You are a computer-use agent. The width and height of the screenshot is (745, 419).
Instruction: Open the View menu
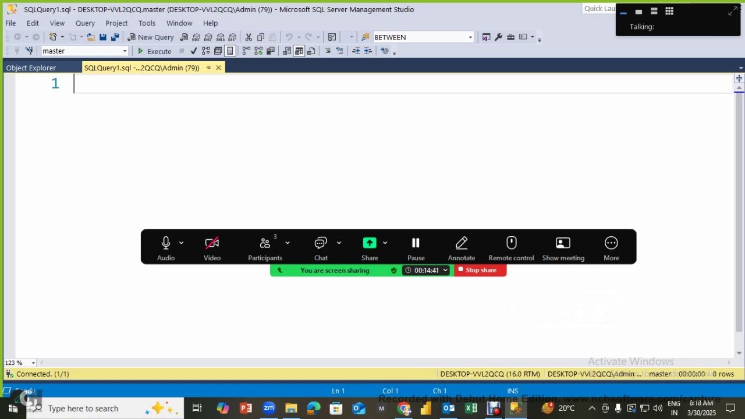click(x=57, y=23)
